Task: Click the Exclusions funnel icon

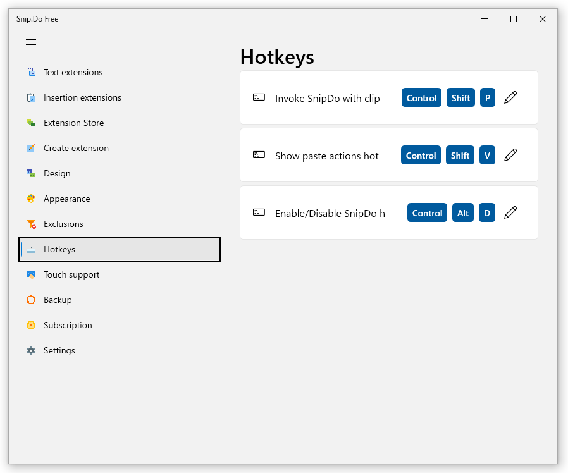Action: coord(31,224)
